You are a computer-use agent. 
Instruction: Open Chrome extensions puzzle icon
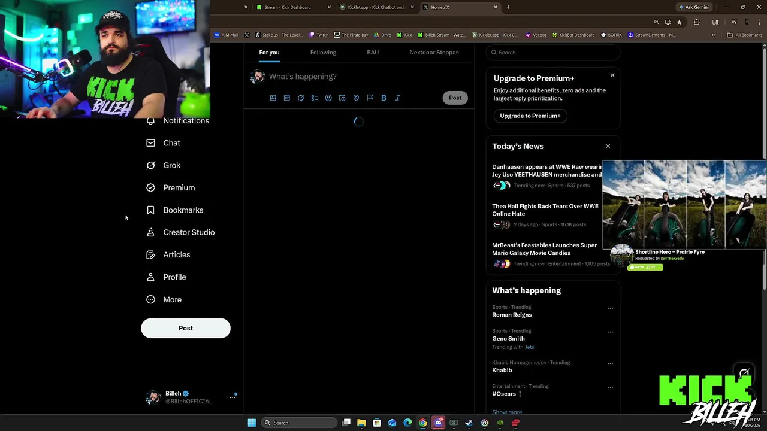point(696,22)
